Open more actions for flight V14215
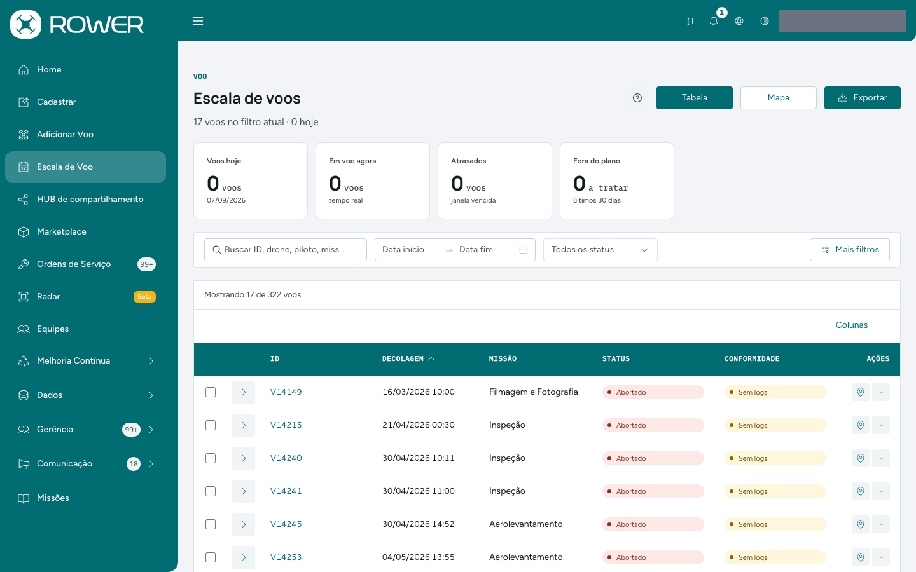This screenshot has height=572, width=916. (881, 425)
